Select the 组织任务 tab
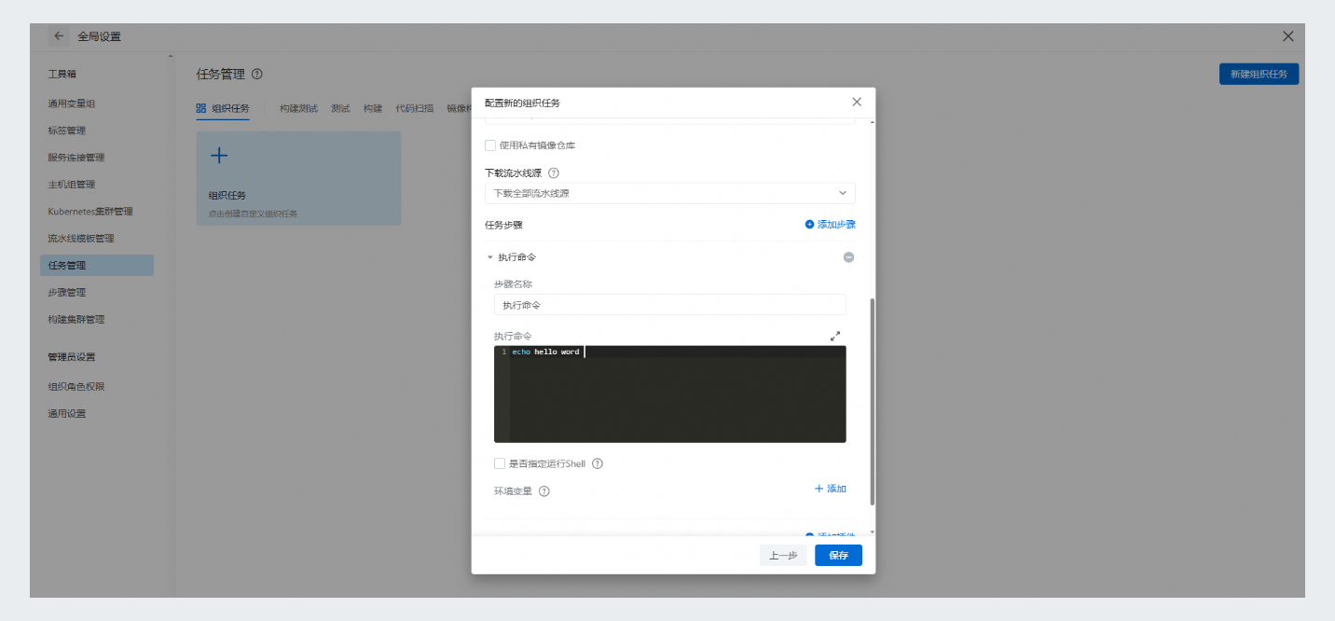Image resolution: width=1335 pixels, height=621 pixels. pyautogui.click(x=223, y=109)
